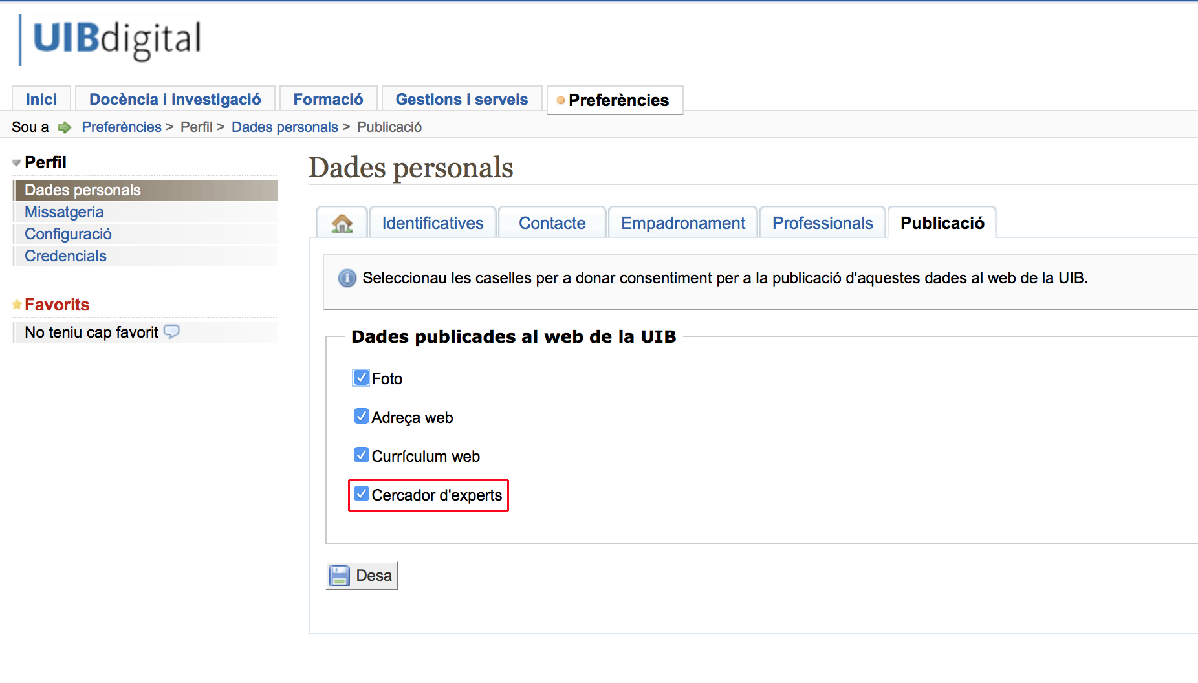Viewport: 1198px width, 683px height.
Task: Uncheck the Foto checkbox
Action: [x=361, y=378]
